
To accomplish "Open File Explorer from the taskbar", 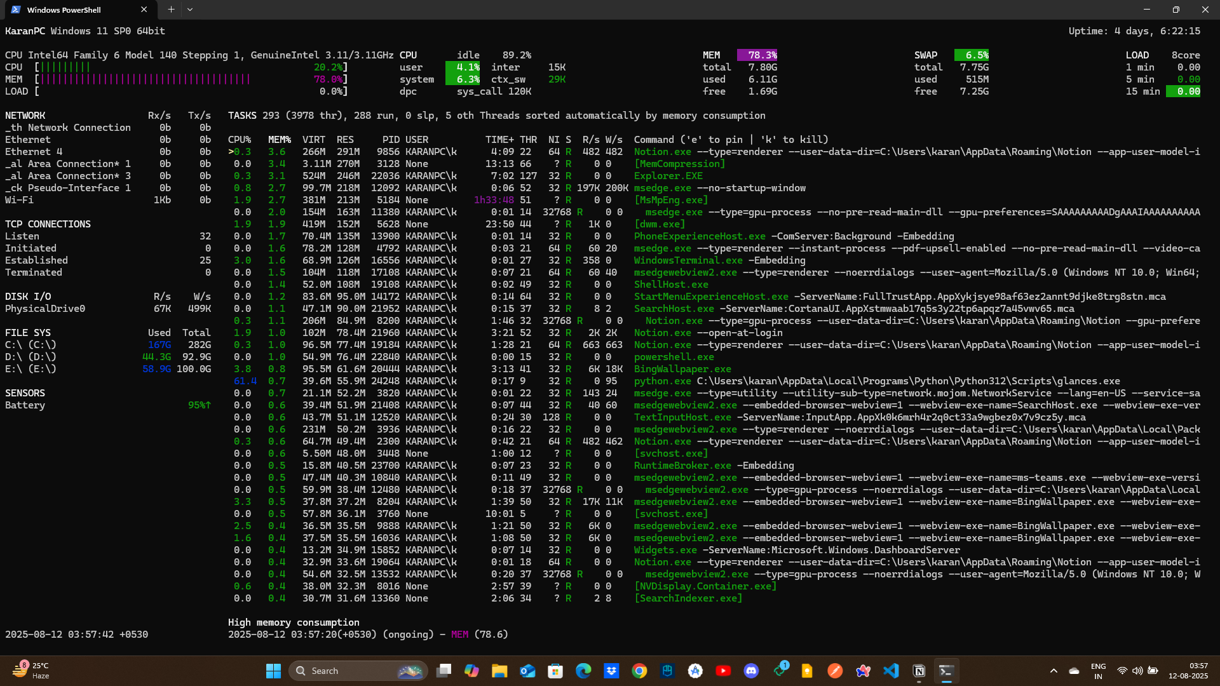I will (x=499, y=671).
